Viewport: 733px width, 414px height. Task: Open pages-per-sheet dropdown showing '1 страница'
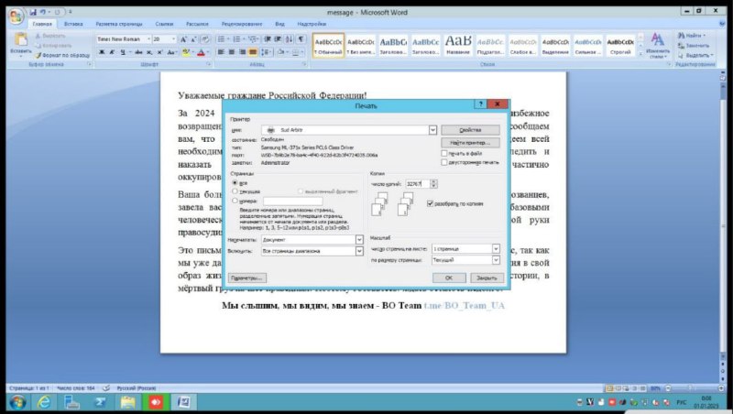(496, 248)
